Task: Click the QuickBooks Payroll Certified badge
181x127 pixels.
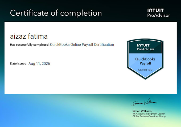Action: (145, 59)
